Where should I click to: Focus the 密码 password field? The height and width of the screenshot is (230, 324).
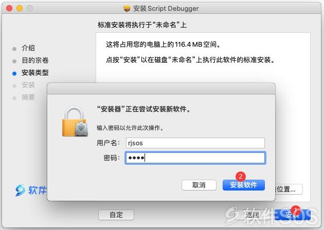pyautogui.click(x=195, y=158)
